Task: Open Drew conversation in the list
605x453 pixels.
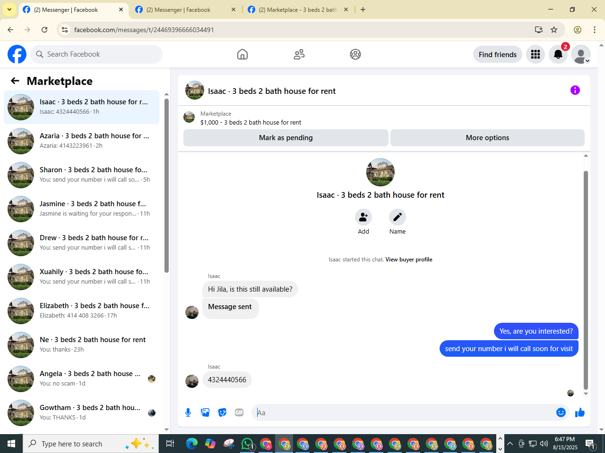Action: tap(81, 243)
